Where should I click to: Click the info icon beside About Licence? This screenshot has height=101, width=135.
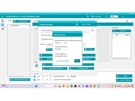[77, 24]
